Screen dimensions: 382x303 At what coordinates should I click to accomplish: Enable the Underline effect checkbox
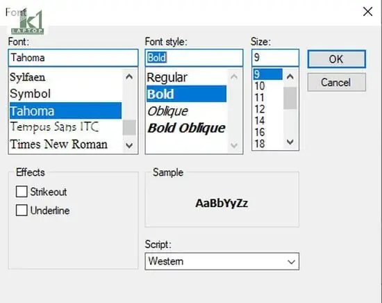click(22, 210)
